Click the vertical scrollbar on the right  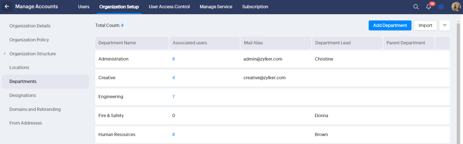(x=458, y=82)
